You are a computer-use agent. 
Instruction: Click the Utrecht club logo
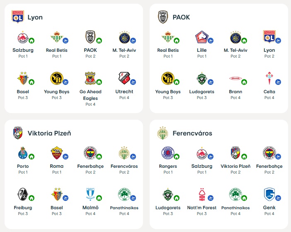click(124, 78)
